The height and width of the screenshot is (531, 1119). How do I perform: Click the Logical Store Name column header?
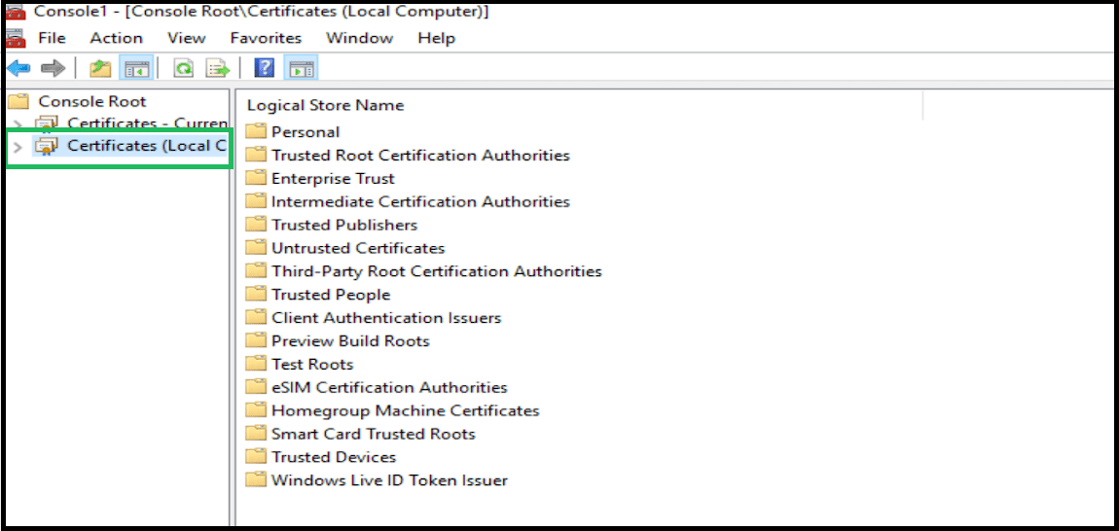pyautogui.click(x=325, y=105)
